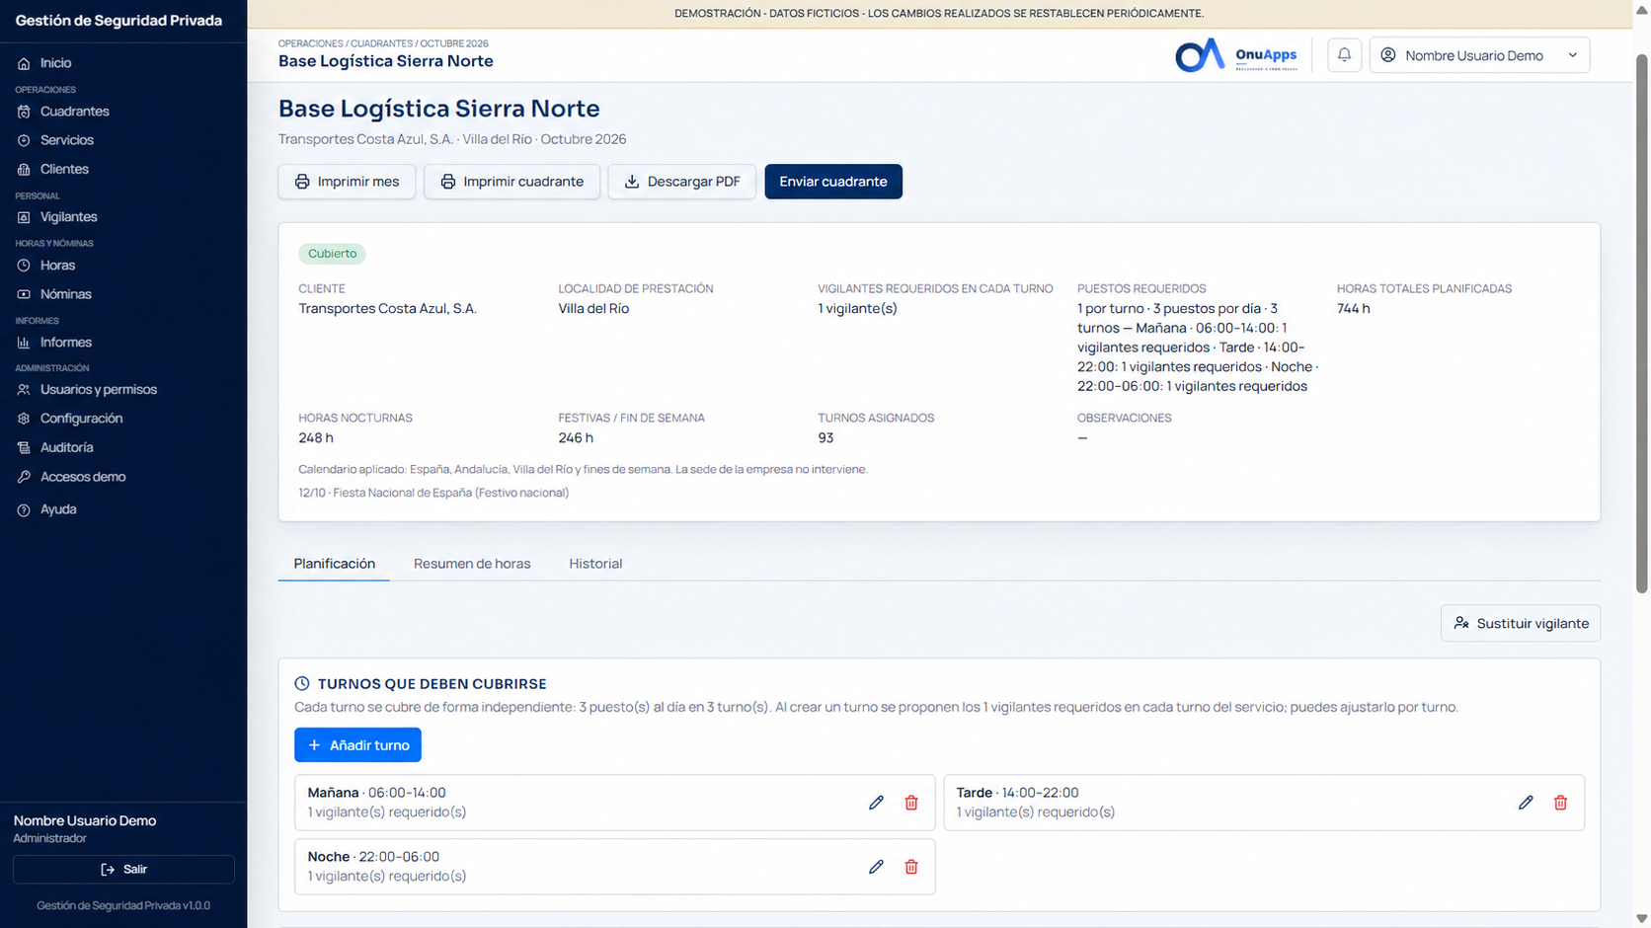Click Imprimir cuadrante button
Image resolution: width=1651 pixels, height=928 pixels.
click(x=511, y=182)
